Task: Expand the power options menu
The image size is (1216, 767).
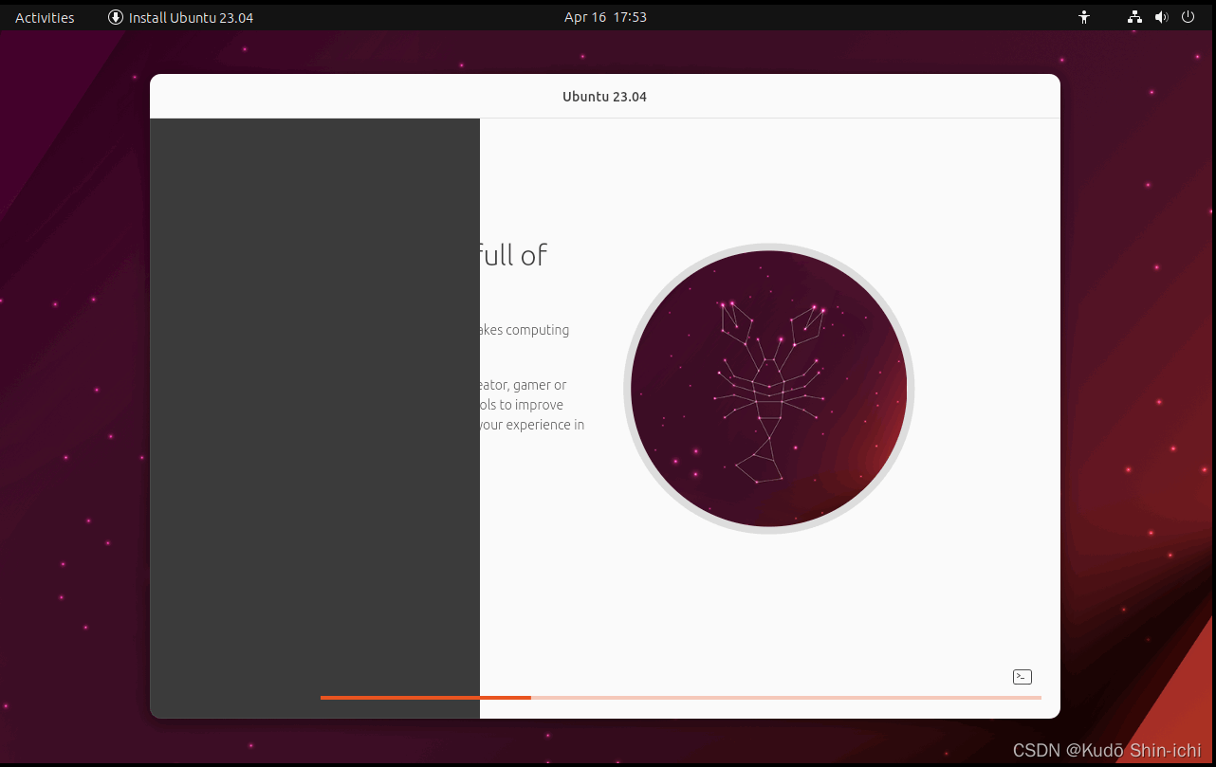Action: [x=1188, y=16]
